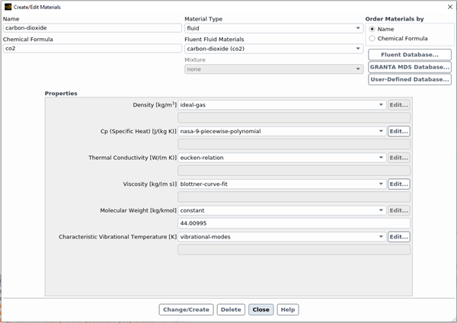
Task: Click User-Defined Database button
Action: point(410,79)
